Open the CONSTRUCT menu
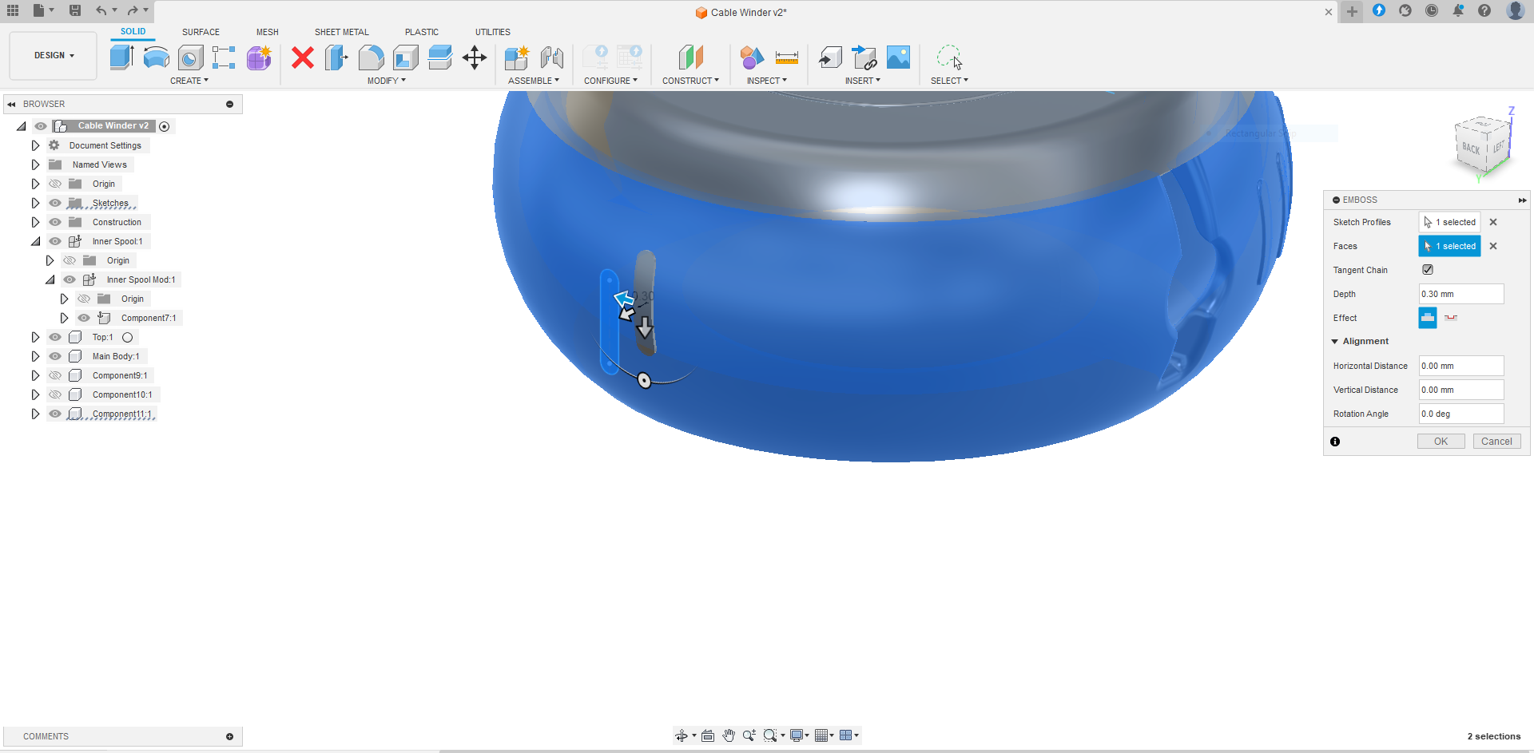The height and width of the screenshot is (753, 1534). [691, 81]
